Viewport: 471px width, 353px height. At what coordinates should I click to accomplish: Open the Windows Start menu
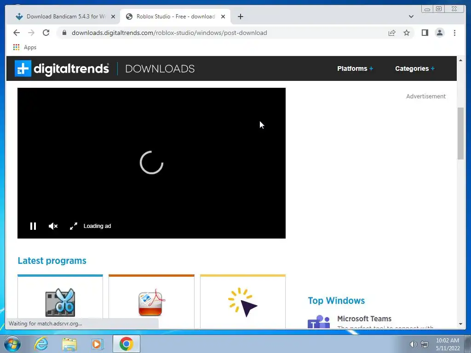click(x=12, y=344)
